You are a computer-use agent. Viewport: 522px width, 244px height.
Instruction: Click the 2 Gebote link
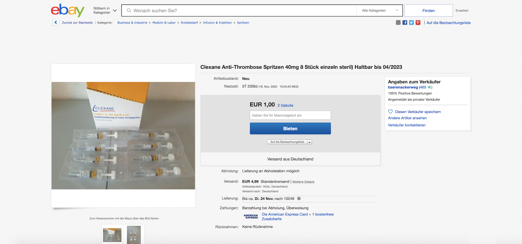[x=285, y=105]
